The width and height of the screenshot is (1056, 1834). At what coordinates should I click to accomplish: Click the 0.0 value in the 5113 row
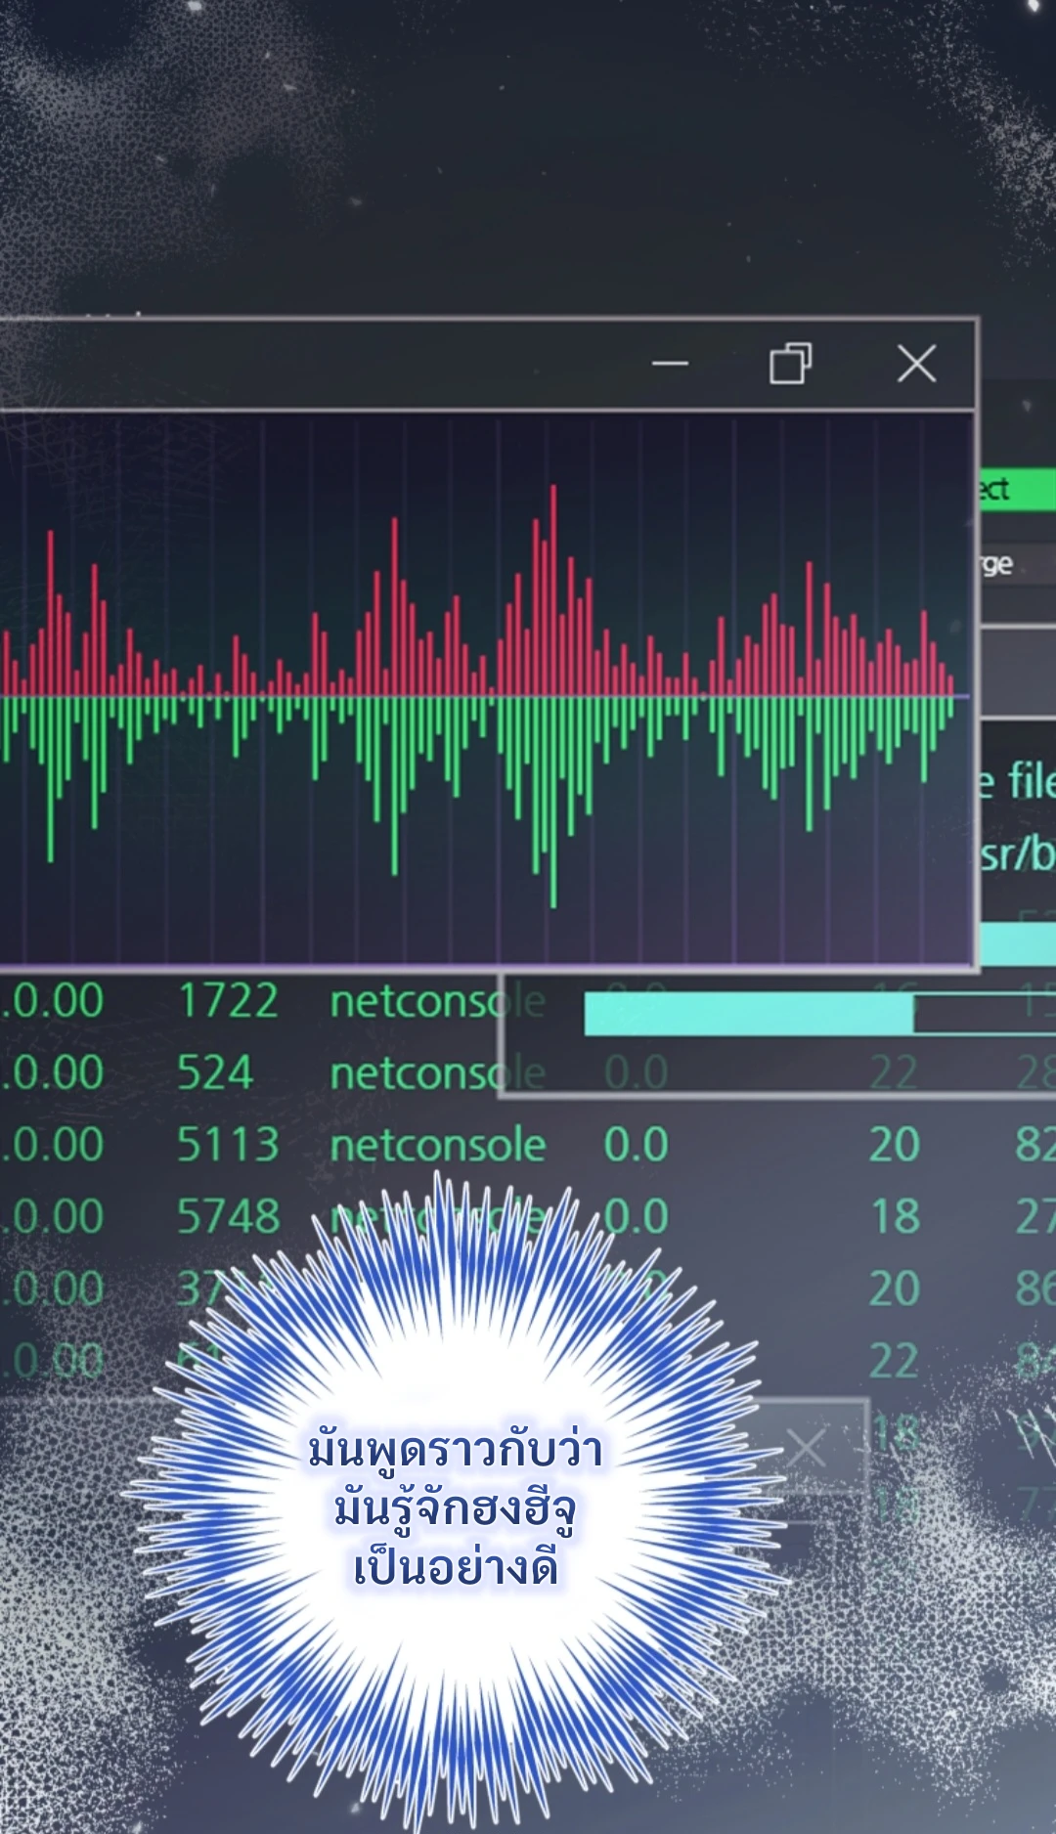click(x=636, y=1145)
